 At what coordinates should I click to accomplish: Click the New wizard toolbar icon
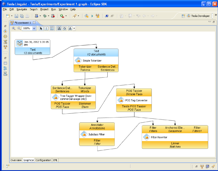[8, 16]
